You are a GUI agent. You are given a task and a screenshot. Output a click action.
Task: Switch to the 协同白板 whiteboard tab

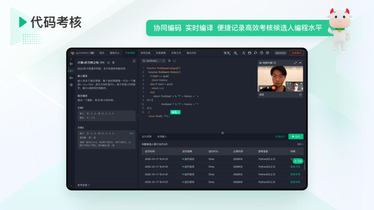[x=145, y=53]
